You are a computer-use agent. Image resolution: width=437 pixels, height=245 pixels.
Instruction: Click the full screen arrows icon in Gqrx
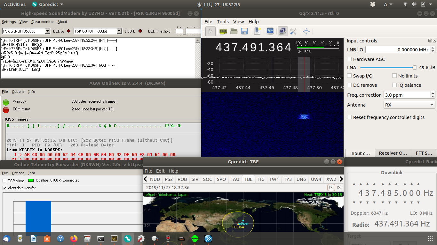coord(306,31)
